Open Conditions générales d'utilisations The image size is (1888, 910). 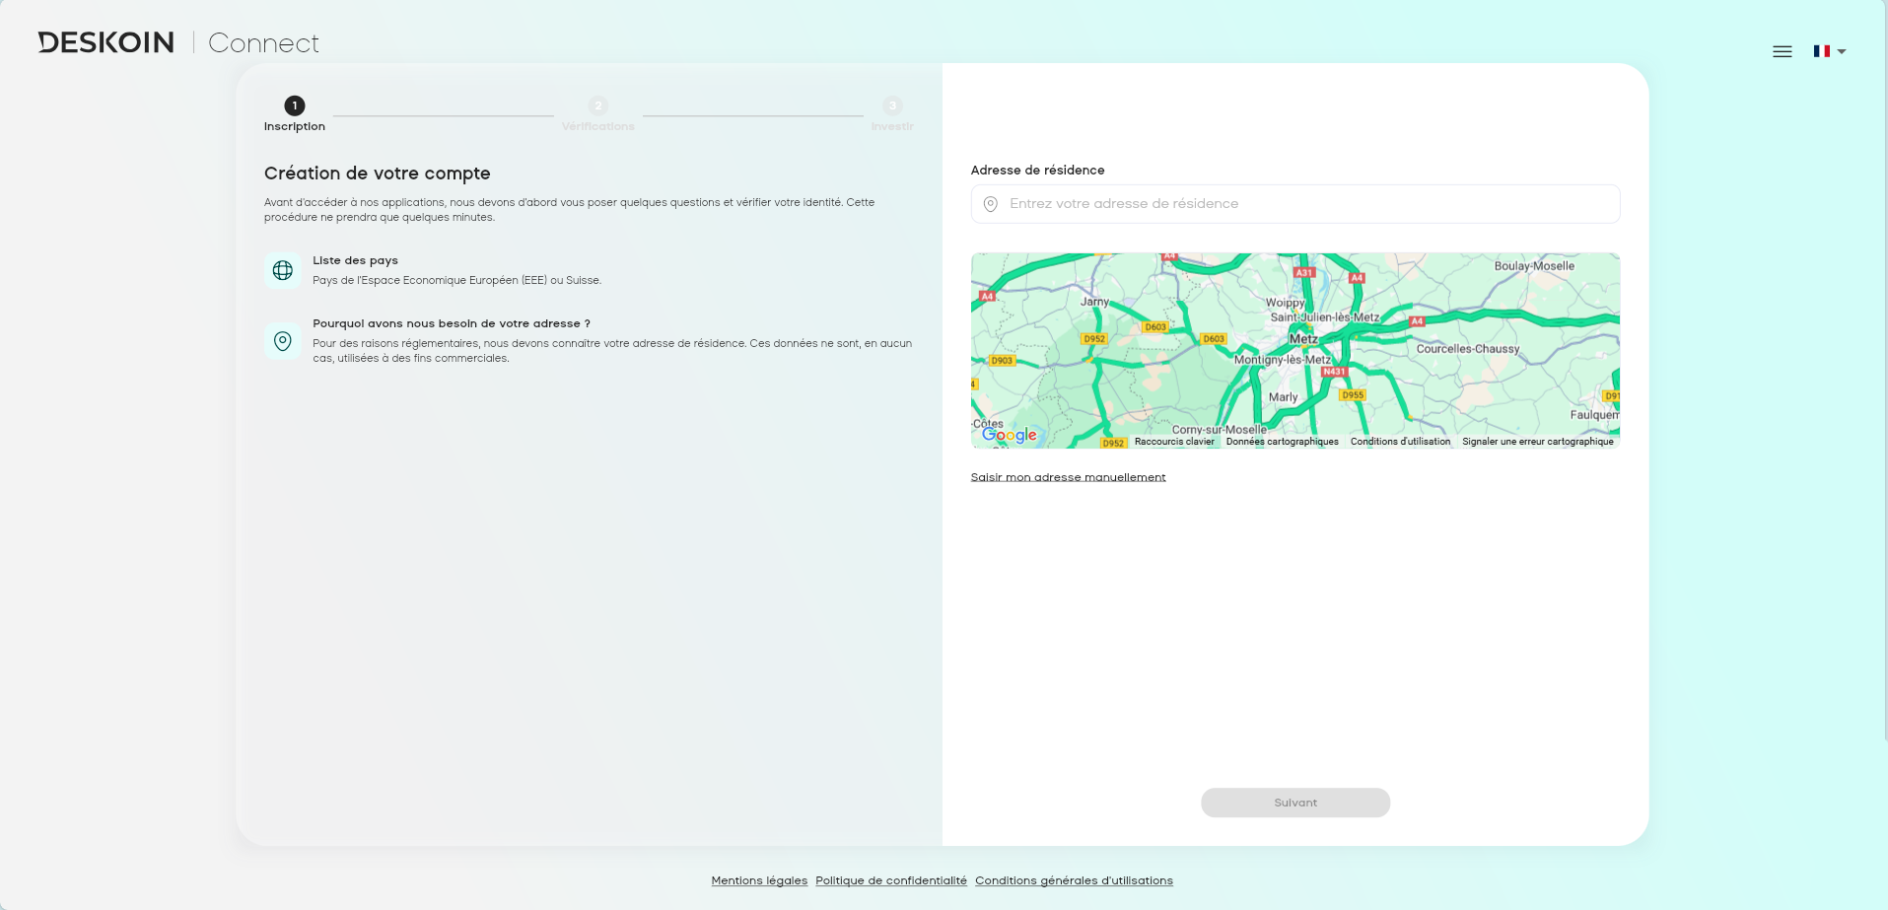coord(1074,880)
